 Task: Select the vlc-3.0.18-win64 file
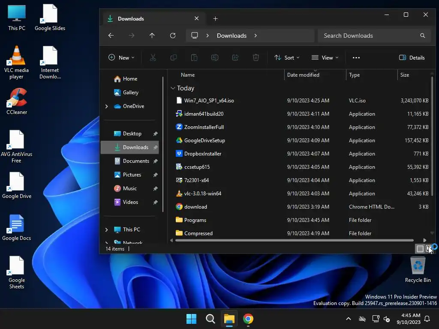point(302,194)
